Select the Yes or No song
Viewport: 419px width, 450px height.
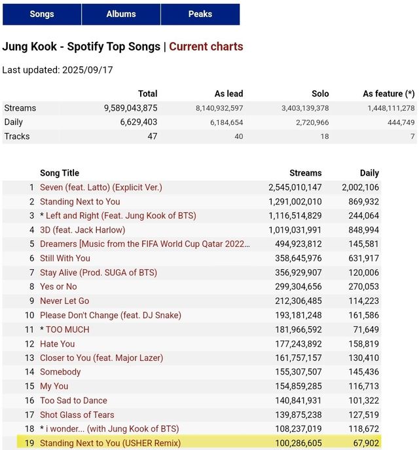[58, 287]
